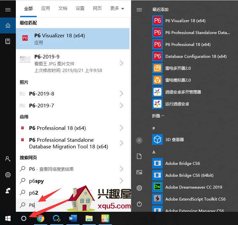Click the Windows Start button
Viewport: 238px width, 225px height.
click(8, 218)
